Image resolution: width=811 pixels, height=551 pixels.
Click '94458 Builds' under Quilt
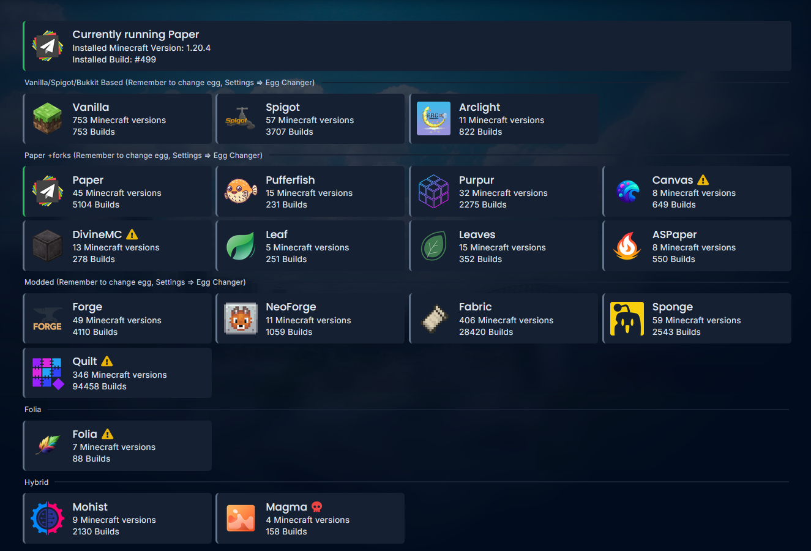click(x=100, y=386)
